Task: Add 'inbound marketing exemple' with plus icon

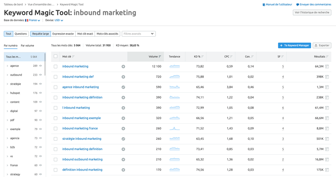Action: pos(123,118)
